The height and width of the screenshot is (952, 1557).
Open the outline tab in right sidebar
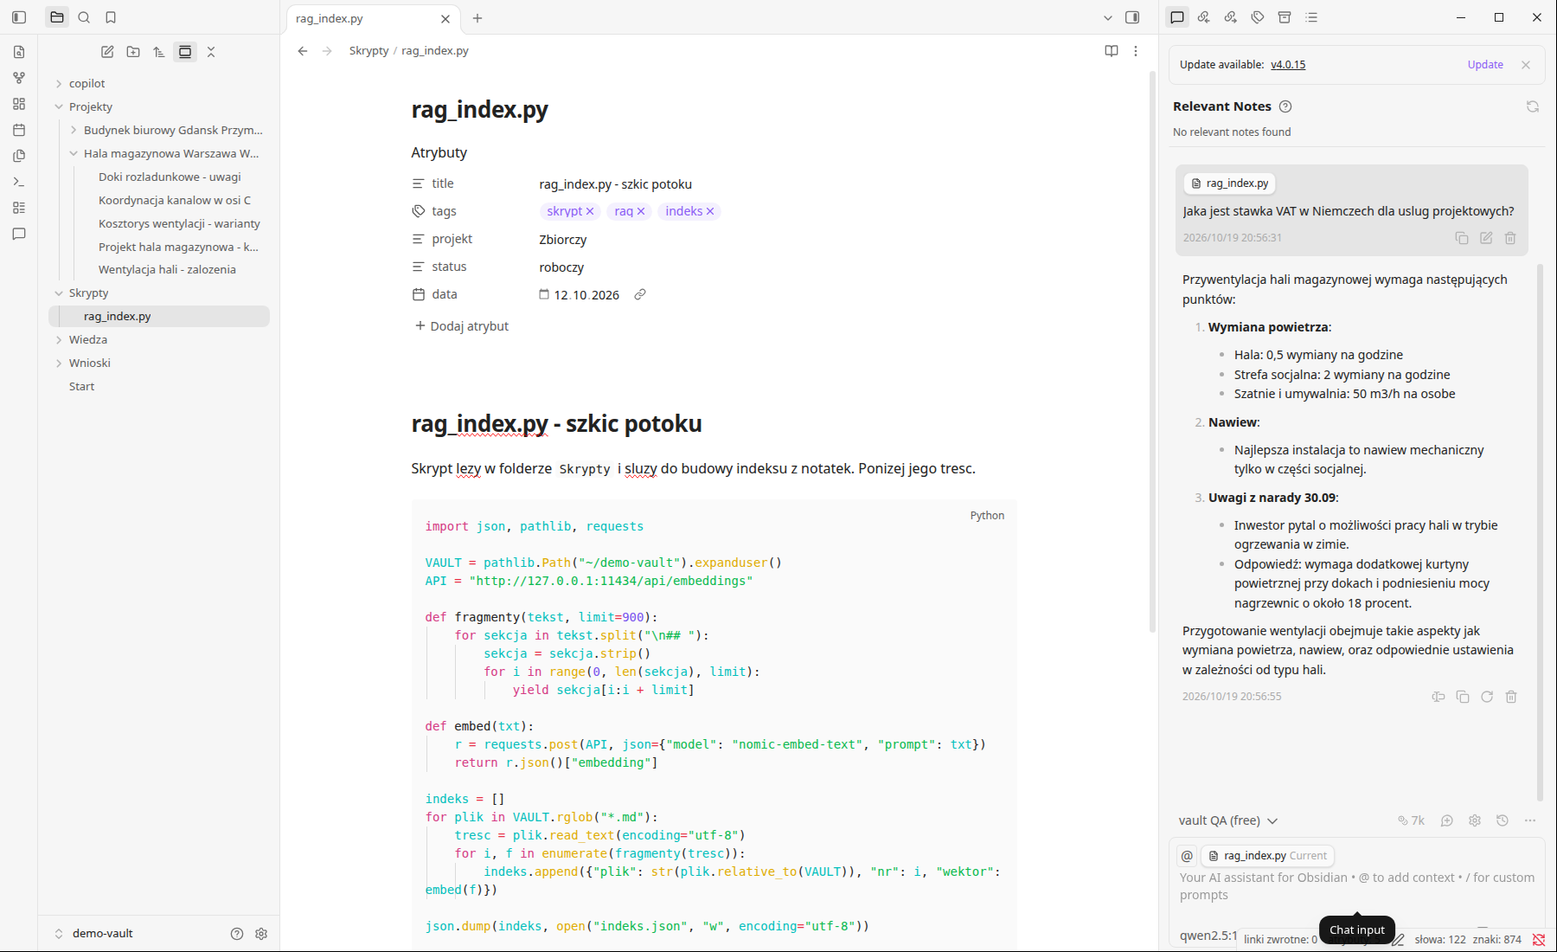[1311, 17]
